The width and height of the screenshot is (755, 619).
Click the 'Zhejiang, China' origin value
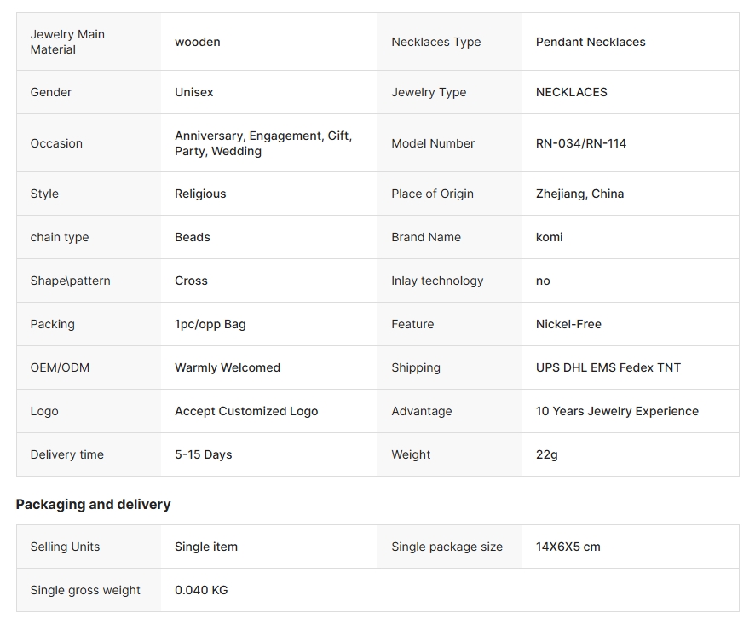[579, 194]
